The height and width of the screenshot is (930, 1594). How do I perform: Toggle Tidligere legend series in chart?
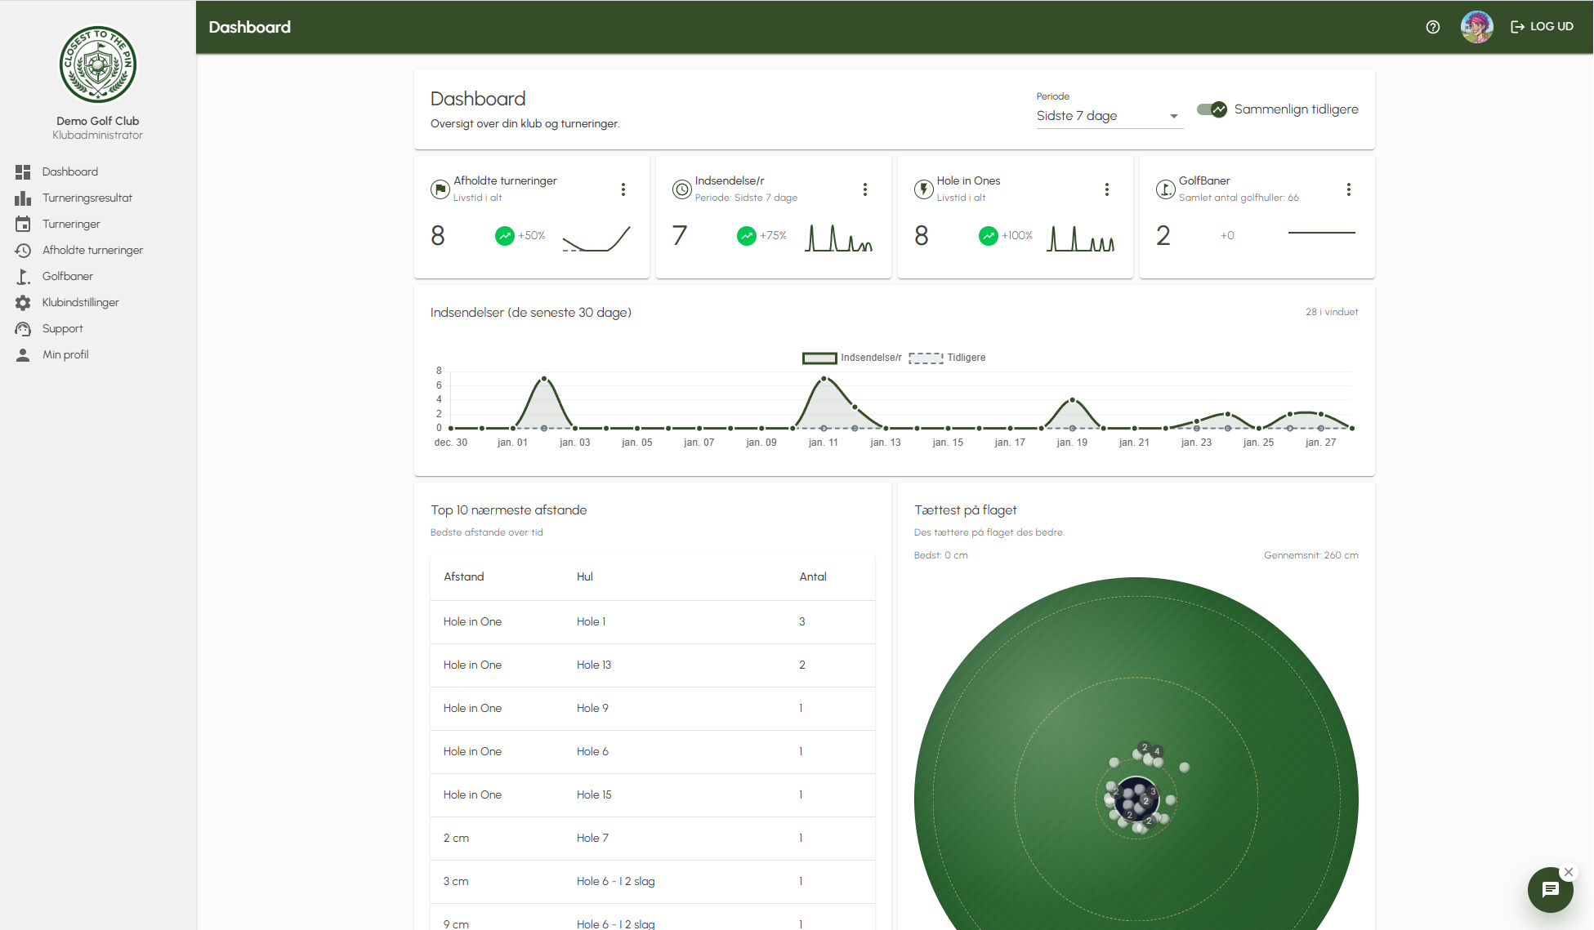948,358
